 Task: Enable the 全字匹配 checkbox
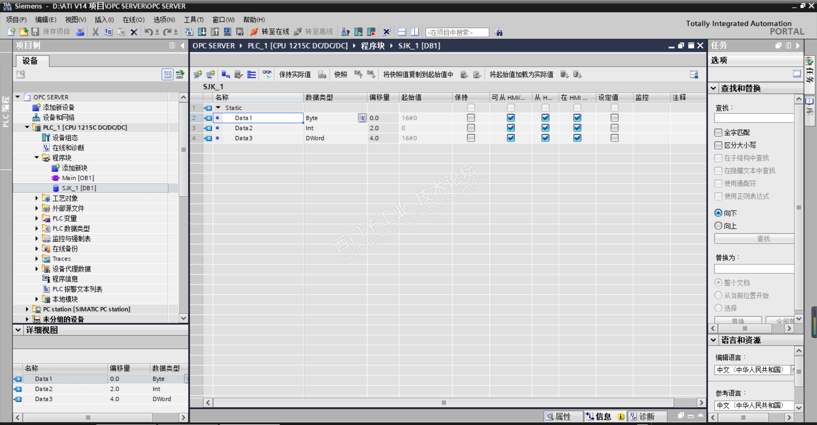pos(719,133)
